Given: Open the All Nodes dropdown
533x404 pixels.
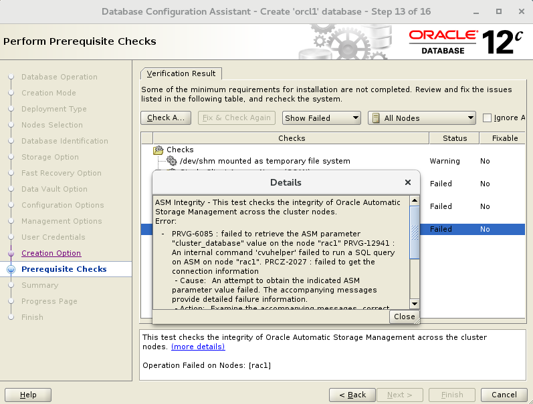Looking at the screenshot, I should [x=421, y=118].
